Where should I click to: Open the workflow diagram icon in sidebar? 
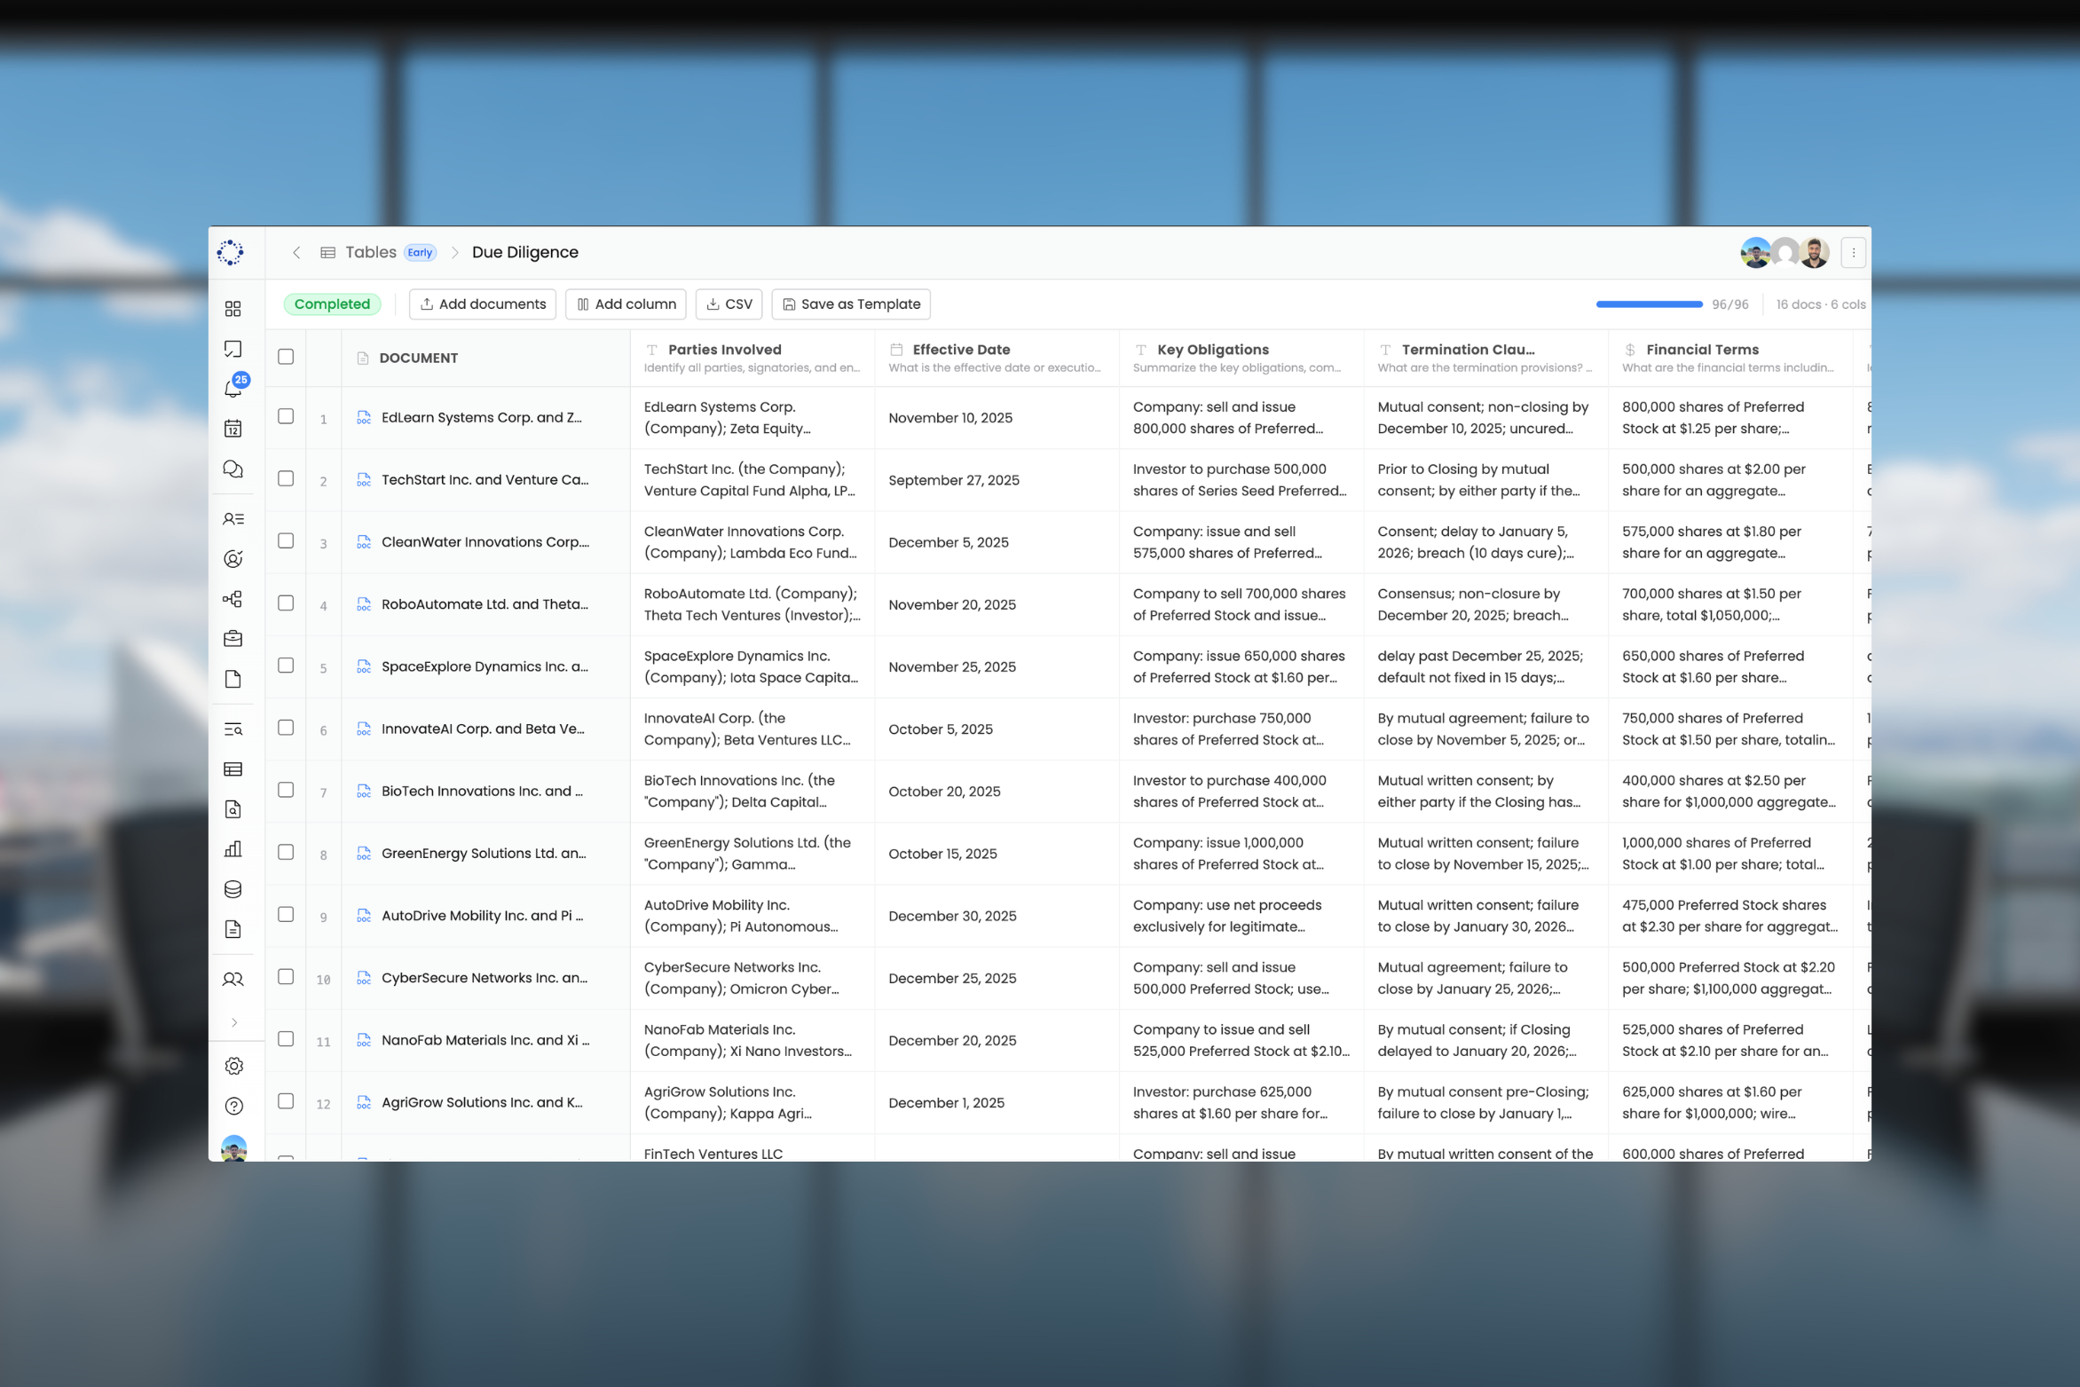[233, 599]
